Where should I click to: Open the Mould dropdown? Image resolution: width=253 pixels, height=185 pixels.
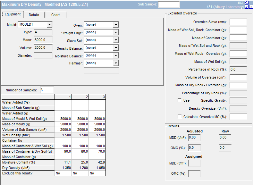click(x=49, y=24)
